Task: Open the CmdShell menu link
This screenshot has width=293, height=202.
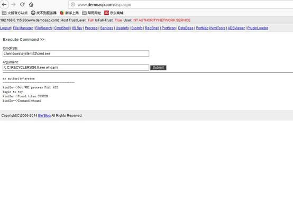Action: click(62, 28)
